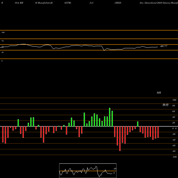Image resolution: width=178 pixels, height=178 pixels.
Task: Click the -100 label on the MR axis
Action: [x=174, y=157]
